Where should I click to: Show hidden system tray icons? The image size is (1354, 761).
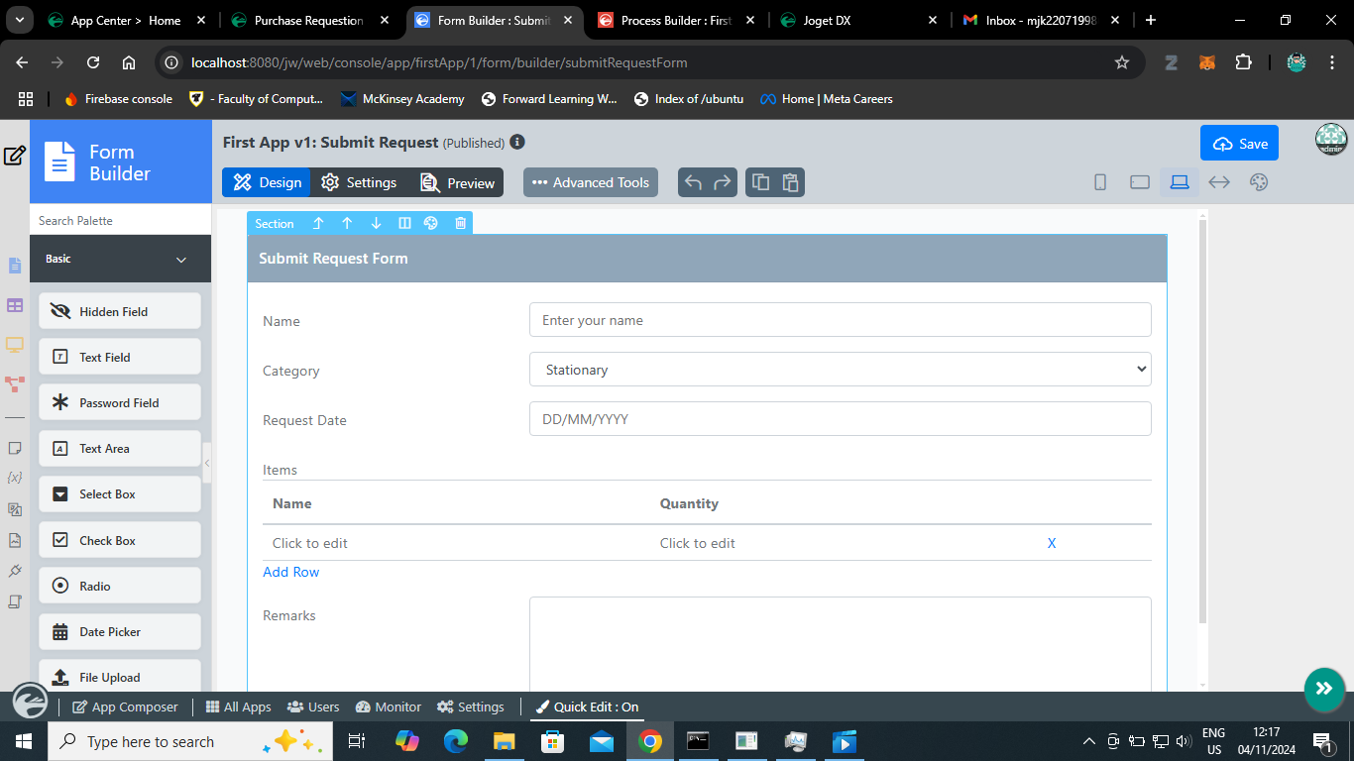(1089, 741)
